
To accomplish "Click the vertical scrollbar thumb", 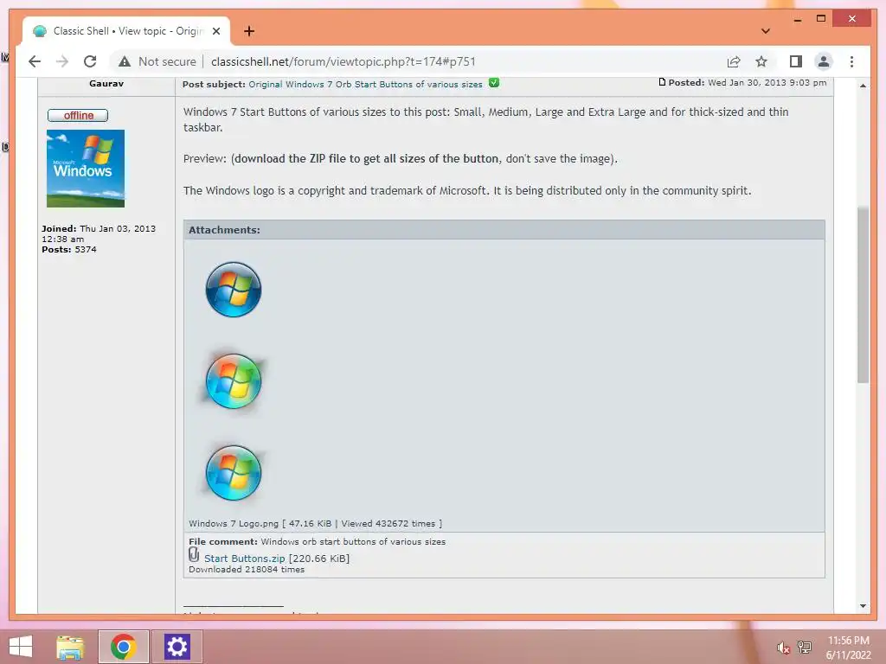I will (863, 295).
